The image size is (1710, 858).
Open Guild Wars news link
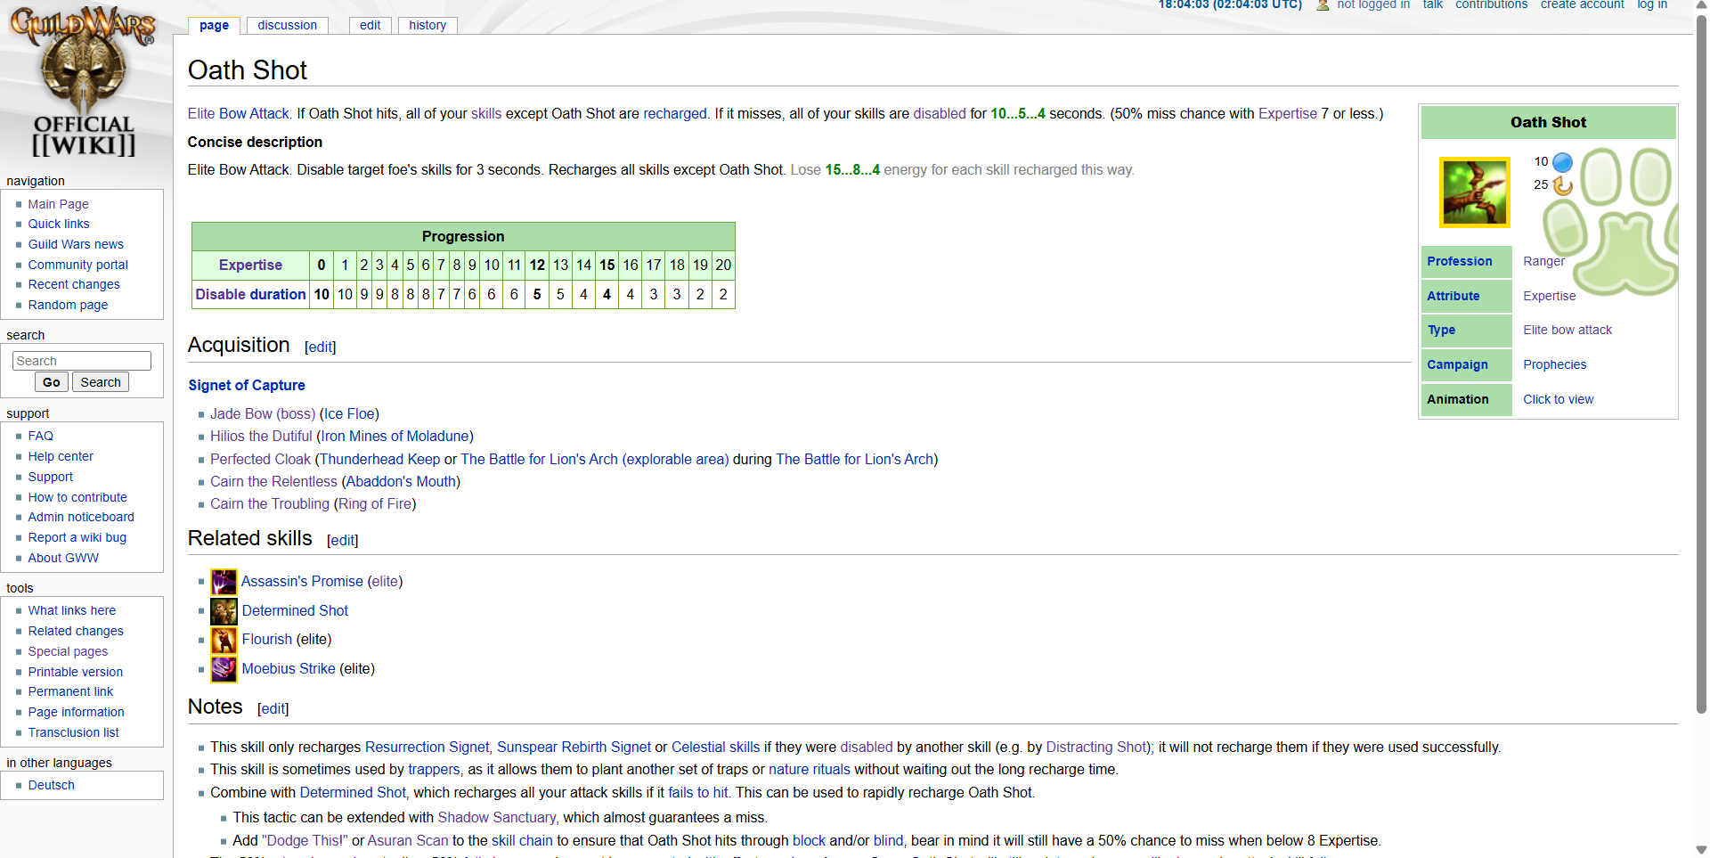tap(76, 244)
